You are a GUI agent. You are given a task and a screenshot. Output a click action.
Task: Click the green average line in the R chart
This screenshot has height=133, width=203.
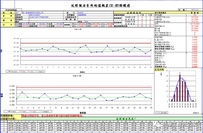[x=84, y=98]
